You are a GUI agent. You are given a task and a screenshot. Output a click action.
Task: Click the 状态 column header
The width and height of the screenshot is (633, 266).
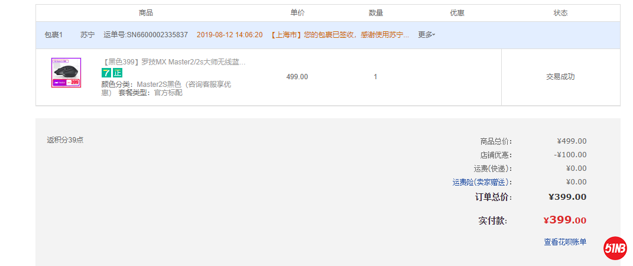[560, 13]
